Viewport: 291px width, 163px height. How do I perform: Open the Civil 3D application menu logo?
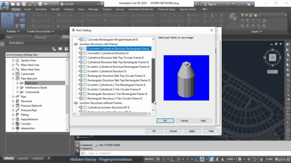coord(4,5)
